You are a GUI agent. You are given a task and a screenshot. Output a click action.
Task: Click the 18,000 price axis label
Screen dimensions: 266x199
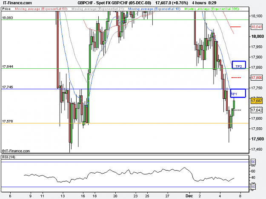click(257, 36)
